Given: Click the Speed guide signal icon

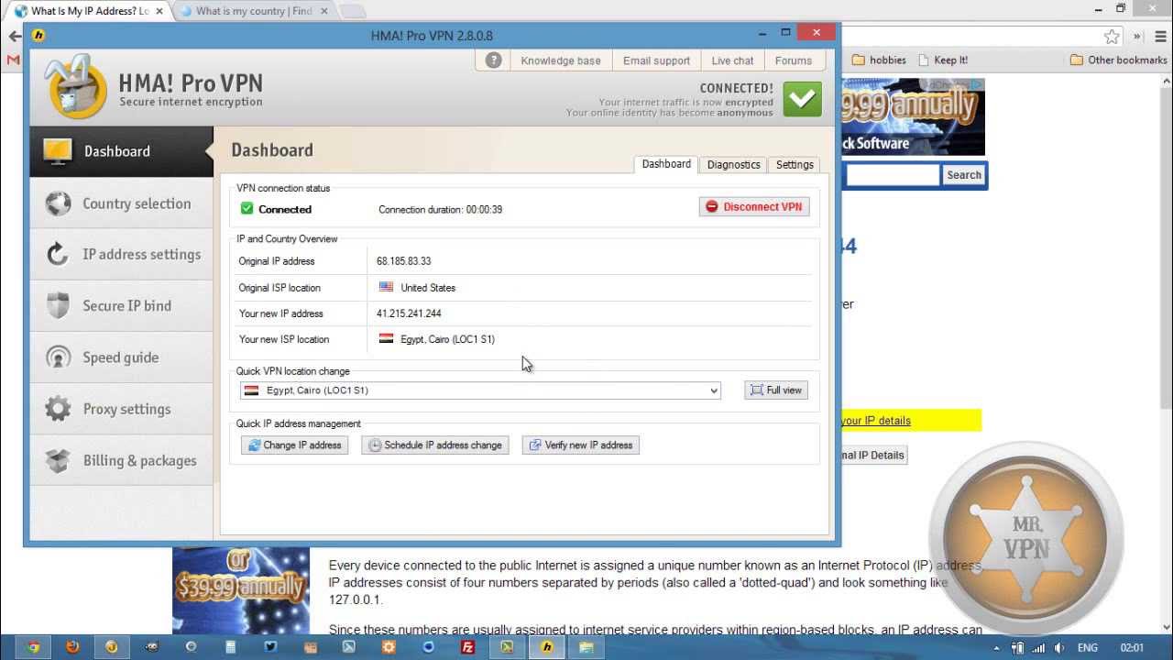Looking at the screenshot, I should pyautogui.click(x=58, y=357).
